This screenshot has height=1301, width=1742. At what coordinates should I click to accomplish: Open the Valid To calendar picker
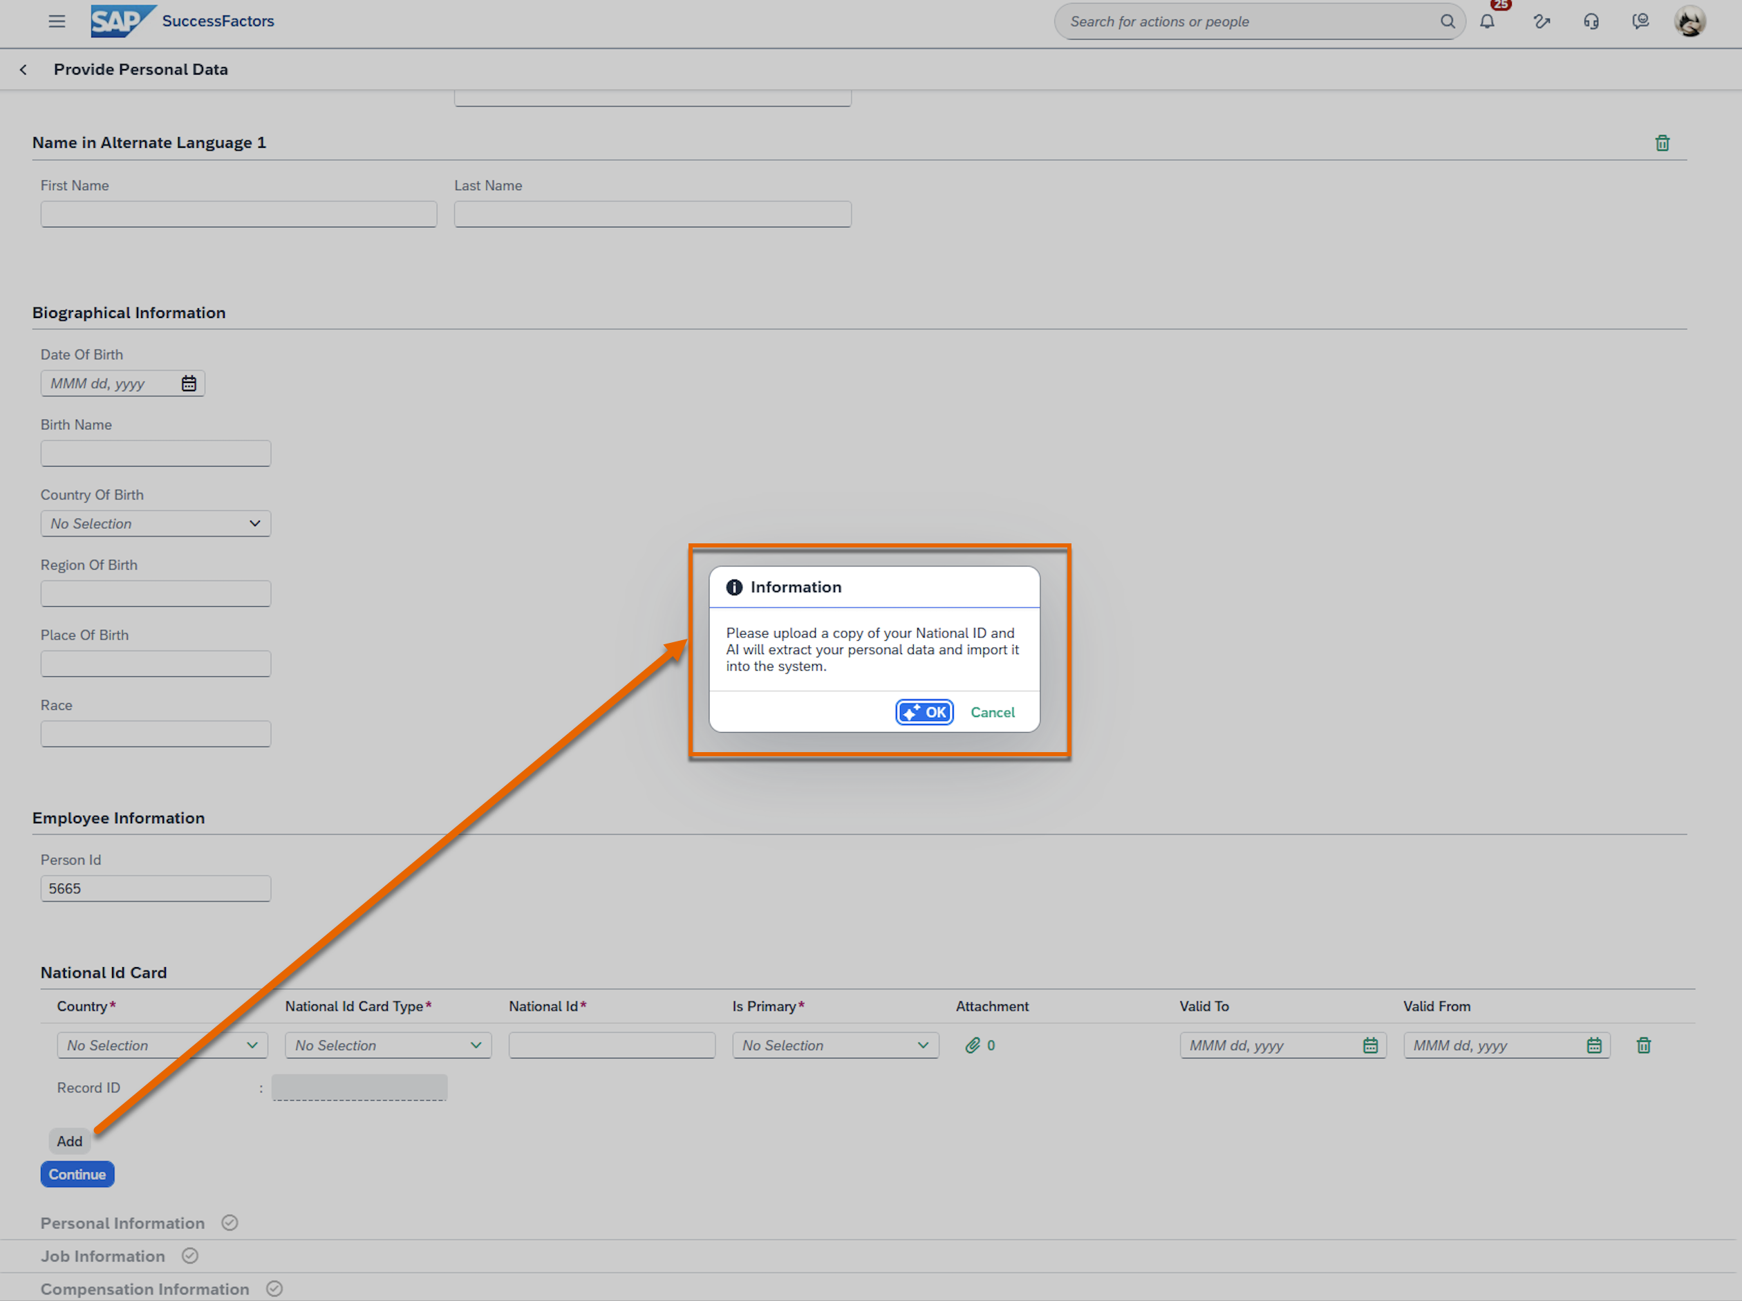click(1370, 1045)
